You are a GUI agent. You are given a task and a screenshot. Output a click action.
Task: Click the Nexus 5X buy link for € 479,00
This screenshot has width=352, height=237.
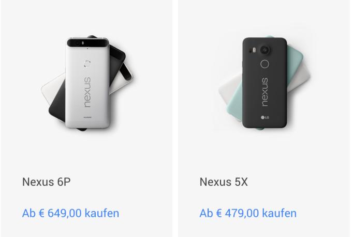pyautogui.click(x=248, y=213)
